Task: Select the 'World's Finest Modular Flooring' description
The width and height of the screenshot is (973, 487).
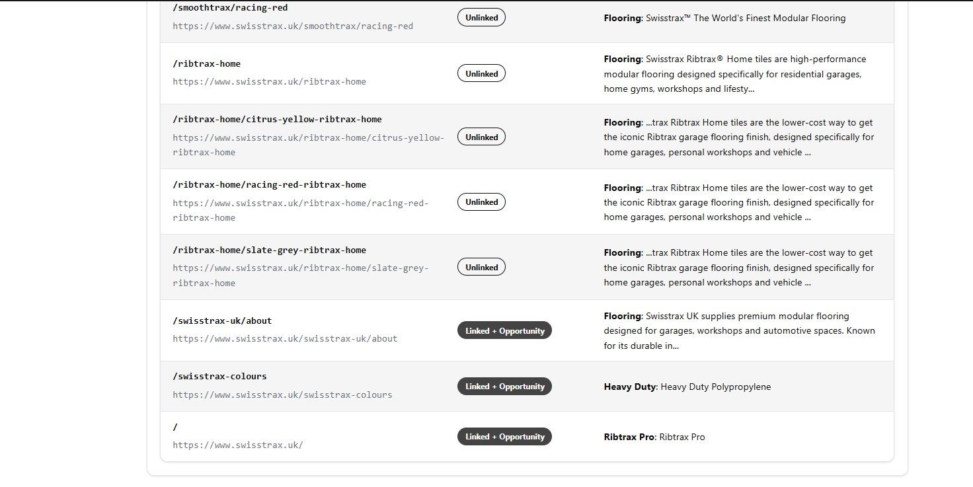Action: tap(724, 18)
